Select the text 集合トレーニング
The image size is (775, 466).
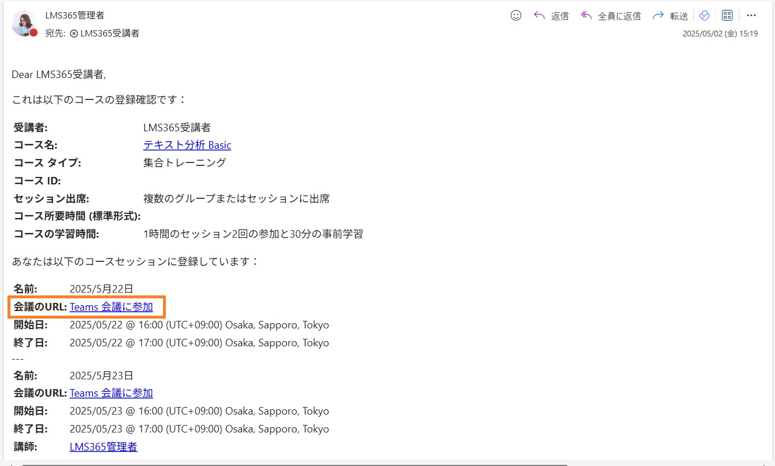184,163
